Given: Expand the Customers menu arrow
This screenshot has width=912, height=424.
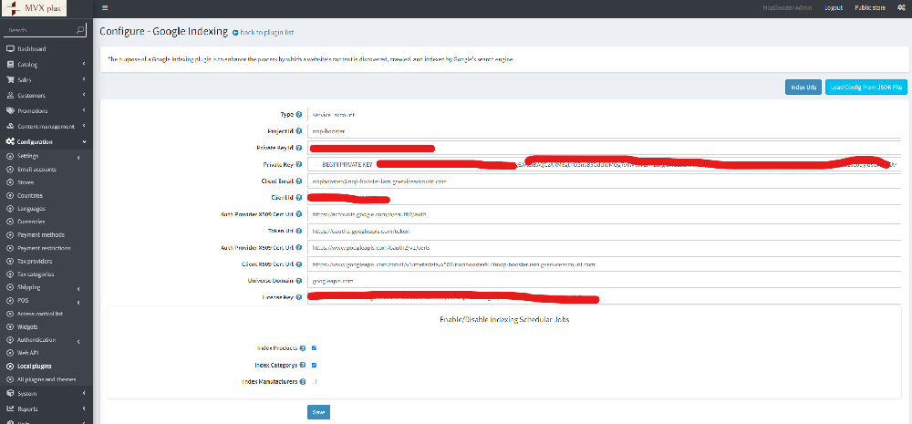Looking at the screenshot, I should (84, 96).
